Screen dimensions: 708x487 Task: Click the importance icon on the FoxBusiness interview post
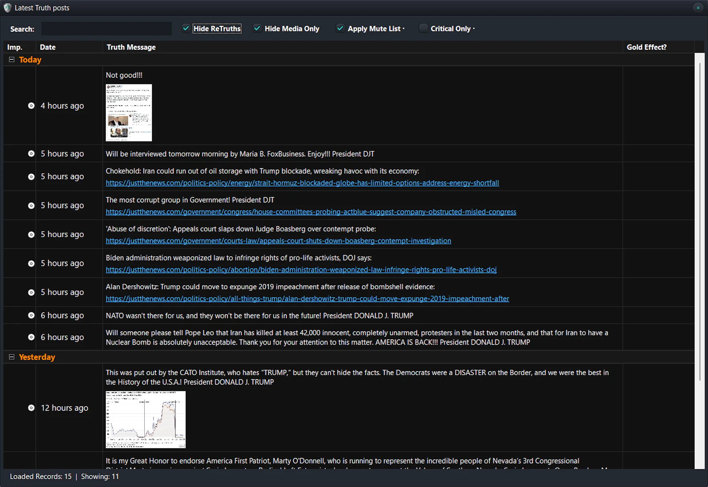[31, 153]
